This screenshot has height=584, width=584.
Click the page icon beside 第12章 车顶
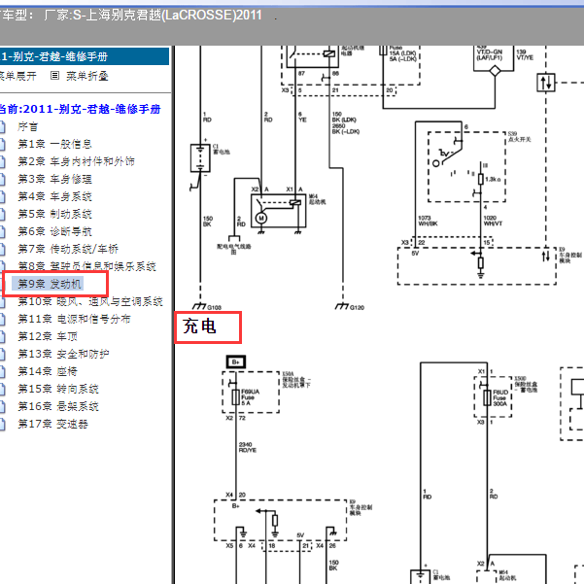tap(2, 336)
